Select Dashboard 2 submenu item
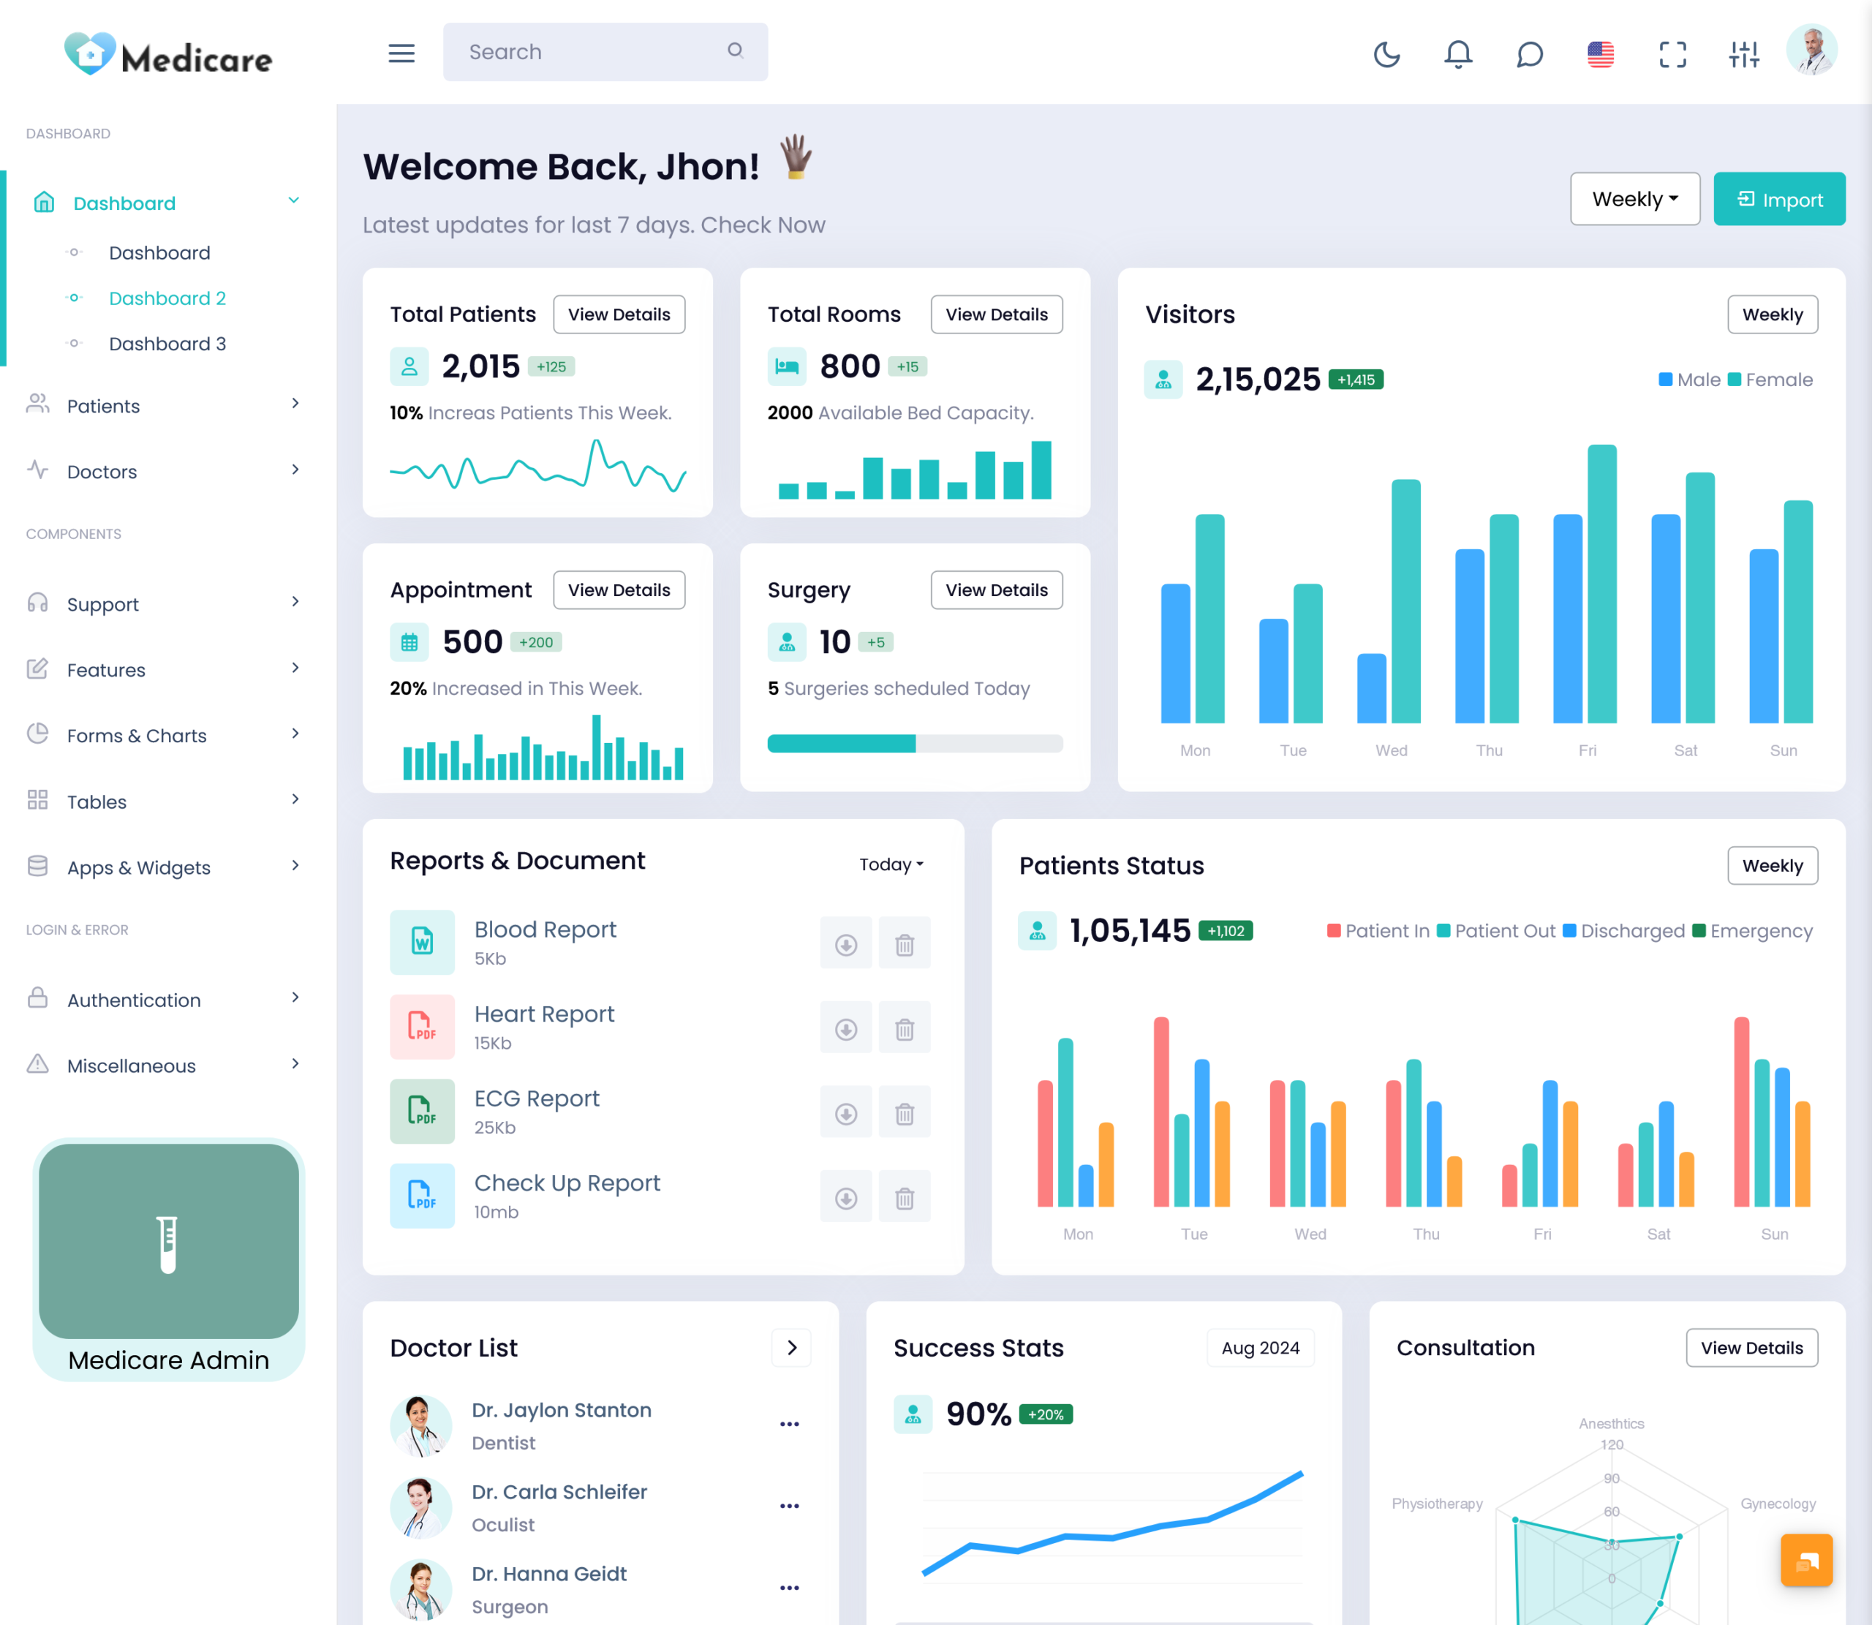This screenshot has height=1625, width=1872. coord(167,298)
